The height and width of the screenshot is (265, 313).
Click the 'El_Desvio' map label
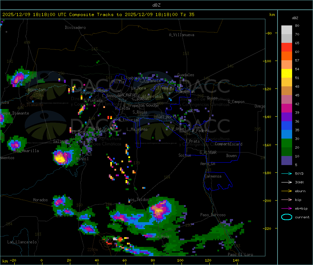point(81,132)
